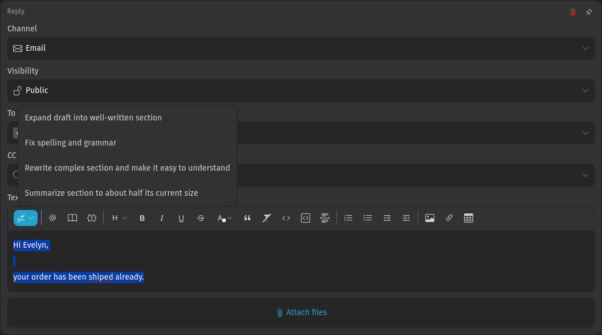Click the open padlock icon beside Public
Image resolution: width=602 pixels, height=335 pixels.
click(x=17, y=91)
